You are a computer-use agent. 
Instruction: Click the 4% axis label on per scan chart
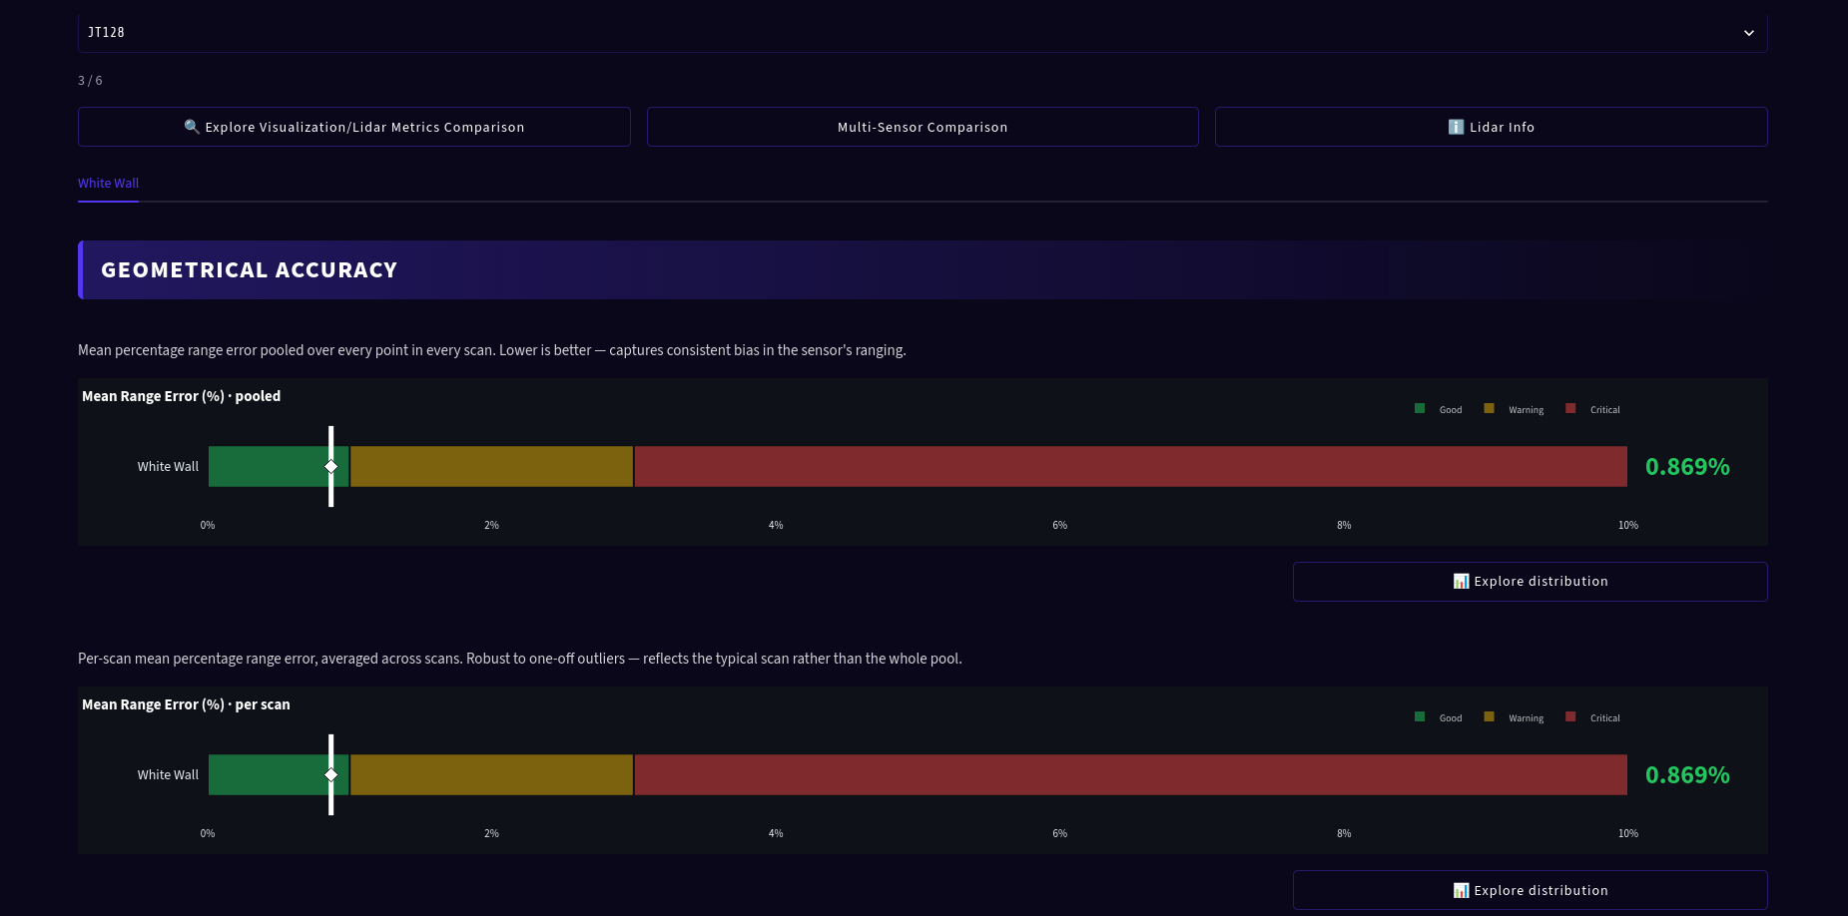pyautogui.click(x=776, y=833)
